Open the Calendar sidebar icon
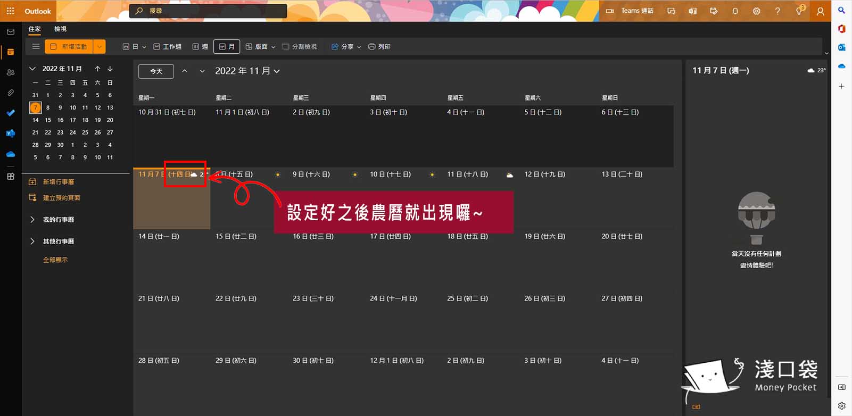 click(11, 52)
